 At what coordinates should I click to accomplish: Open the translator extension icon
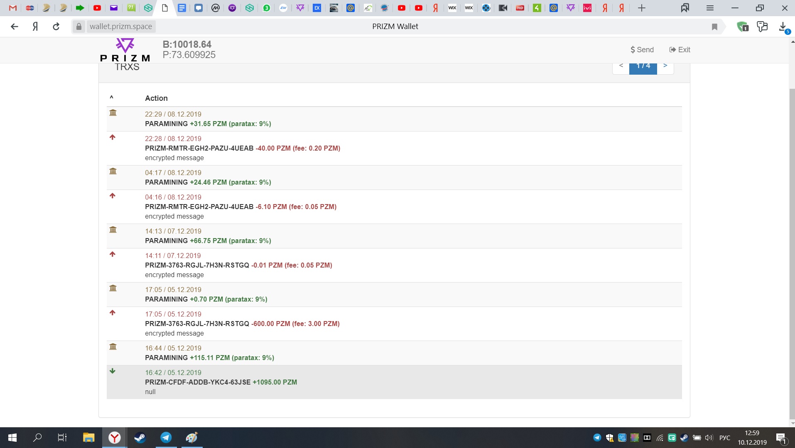pos(762,27)
